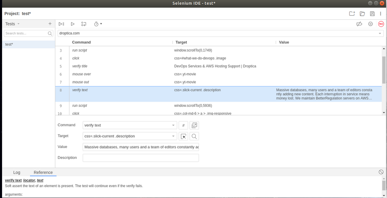Click DevOps Services & AWS Hosting Support title text
This screenshot has height=198, width=387.
pos(215,66)
